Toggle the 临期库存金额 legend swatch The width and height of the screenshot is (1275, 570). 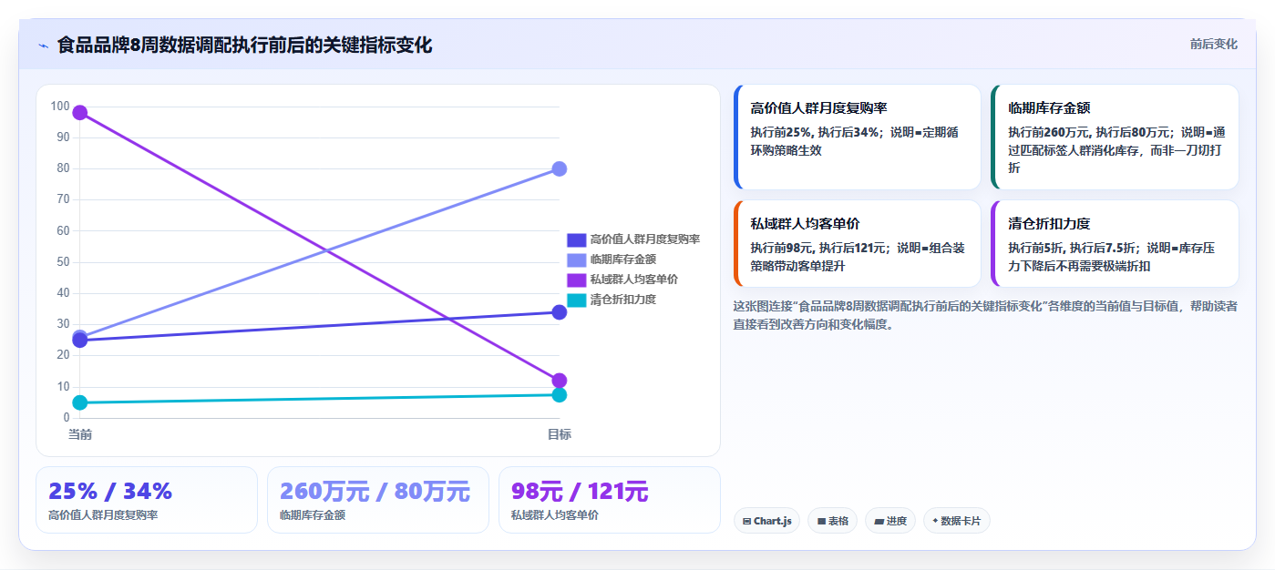(x=576, y=260)
